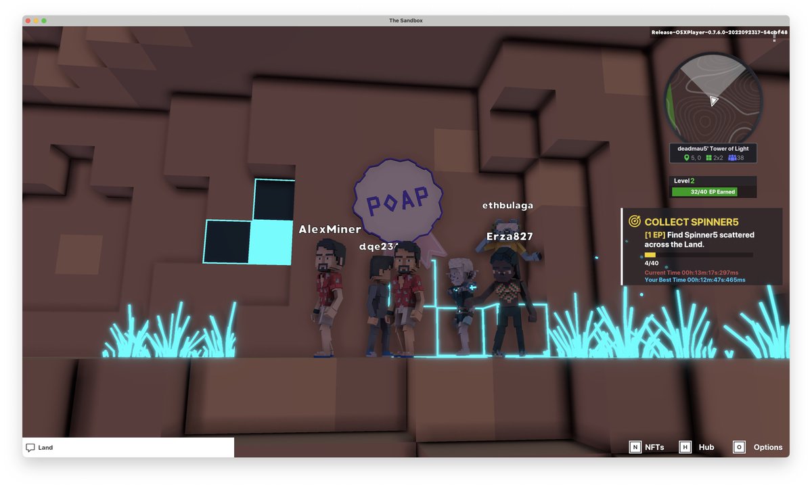Click the Erza827 player name tag
The height and width of the screenshot is (487, 812).
[510, 236]
